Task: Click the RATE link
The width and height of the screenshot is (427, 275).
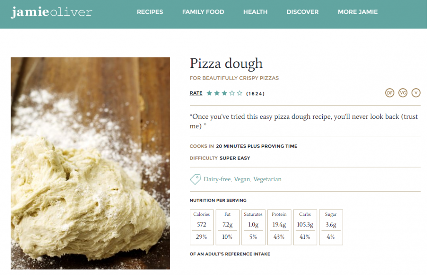Action: (x=196, y=93)
